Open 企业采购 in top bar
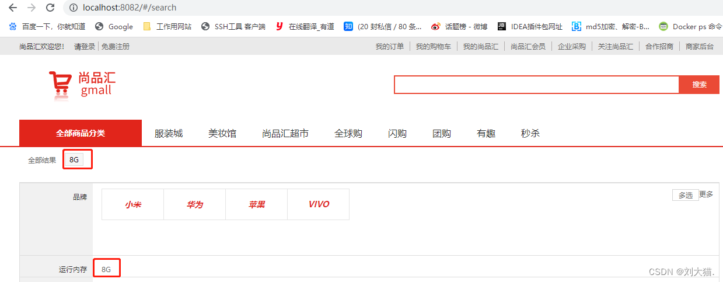 pos(571,47)
